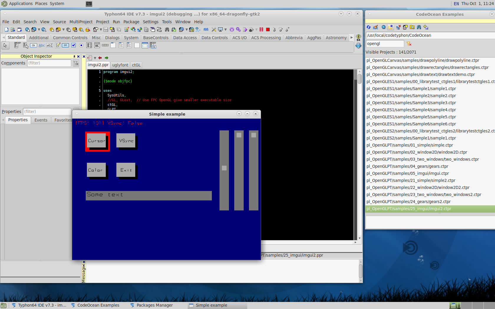Click the Components filter field in Object Inspector

pyautogui.click(x=49, y=63)
